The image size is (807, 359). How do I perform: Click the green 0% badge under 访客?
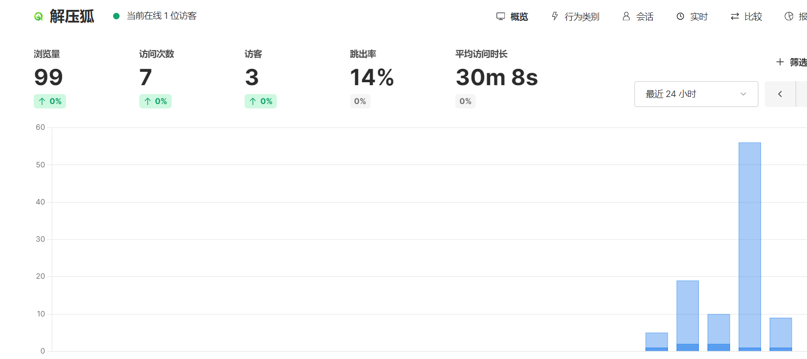[x=260, y=101]
